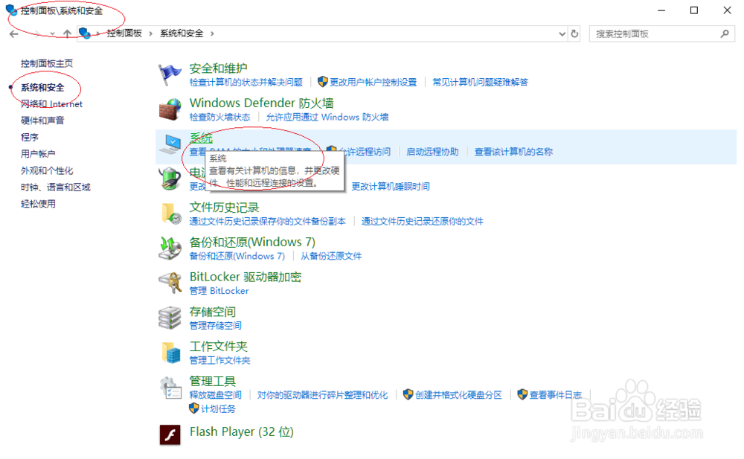
Task: Click 对你的驱动器进行碎片整理和优化 link
Action: click(x=323, y=395)
